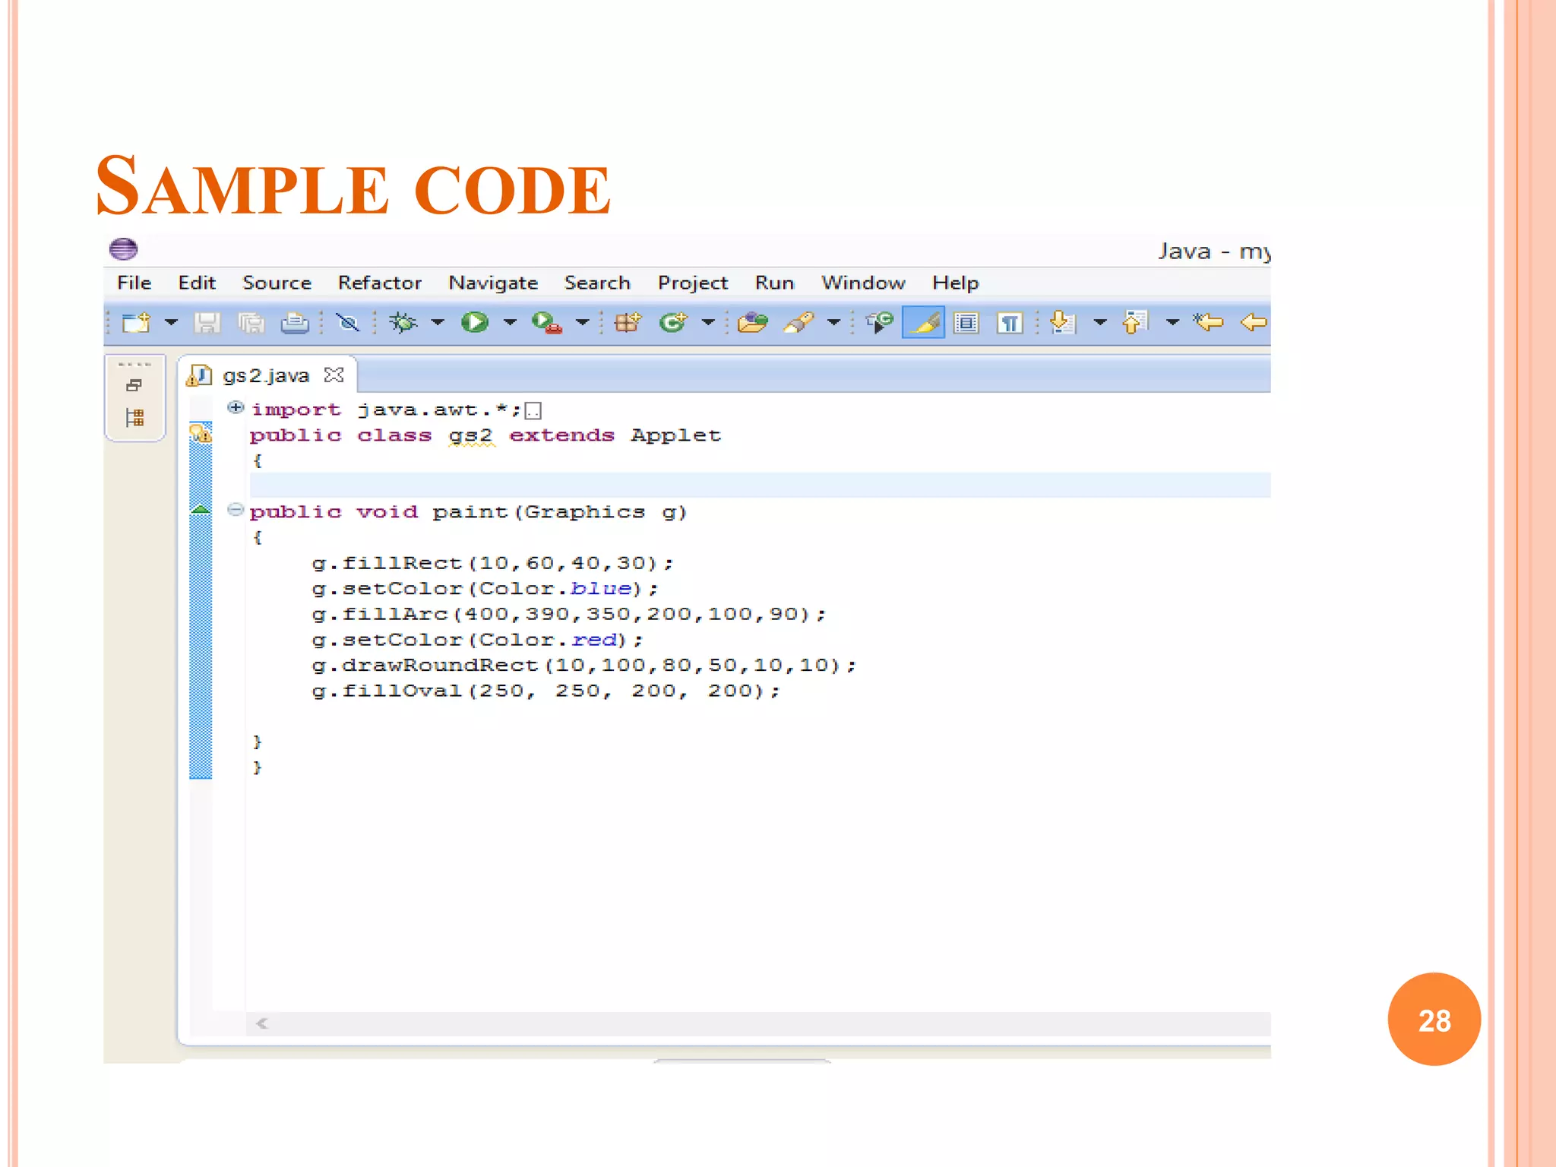
Task: Open the Help menu
Action: (x=956, y=283)
